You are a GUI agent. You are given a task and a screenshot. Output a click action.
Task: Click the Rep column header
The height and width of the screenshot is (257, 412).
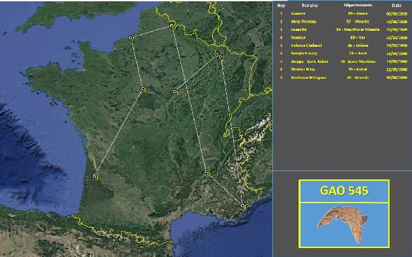281,5
